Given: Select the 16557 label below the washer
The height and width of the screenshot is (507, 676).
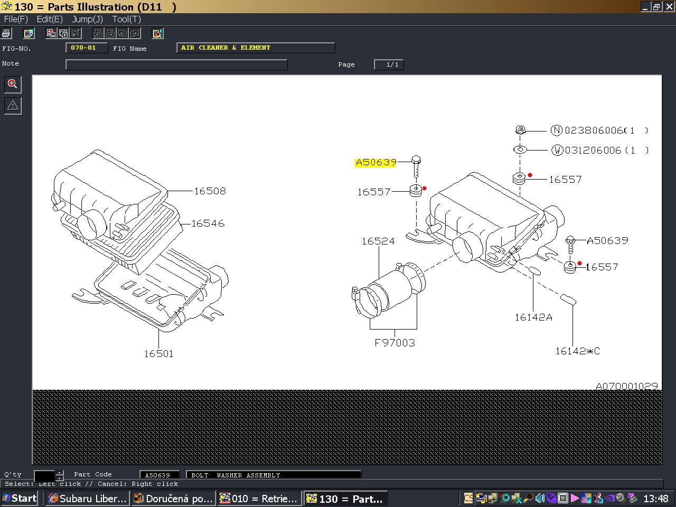Looking at the screenshot, I should click(x=565, y=180).
